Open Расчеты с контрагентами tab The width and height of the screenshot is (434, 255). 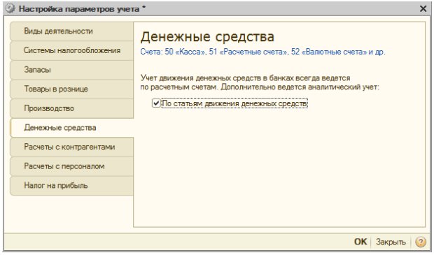[71, 147]
